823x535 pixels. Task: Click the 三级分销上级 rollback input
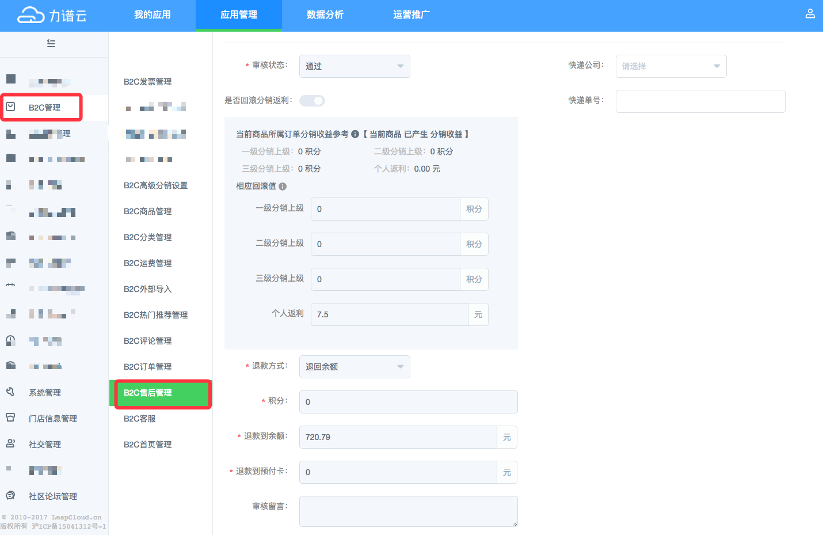click(385, 279)
